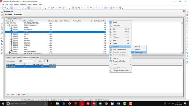Collapse Display: All Resources bar
The width and height of the screenshot is (189, 106).
tap(7, 19)
